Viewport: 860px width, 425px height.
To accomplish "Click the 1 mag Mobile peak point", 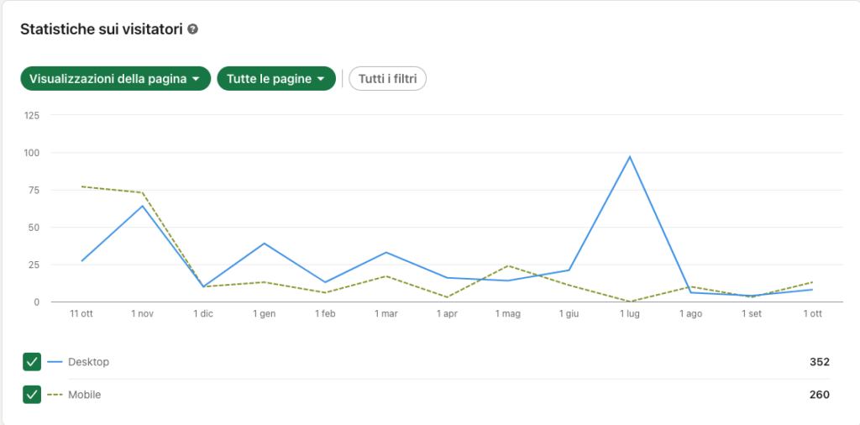I will tap(508, 265).
